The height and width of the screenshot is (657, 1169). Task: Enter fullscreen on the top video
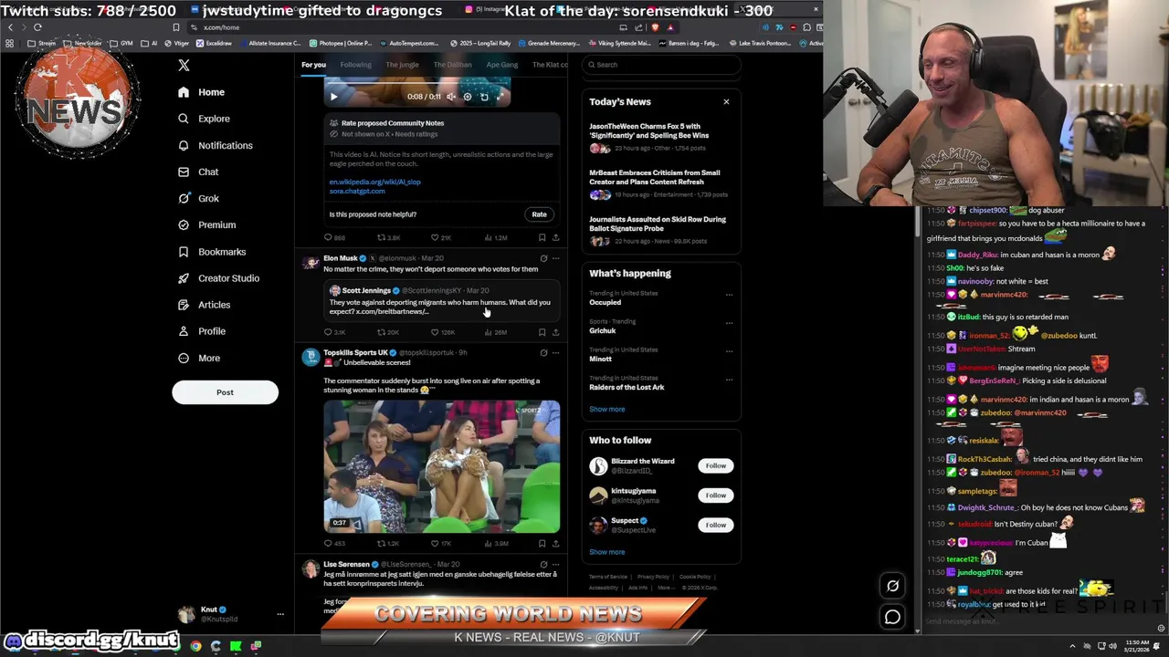pyautogui.click(x=500, y=97)
